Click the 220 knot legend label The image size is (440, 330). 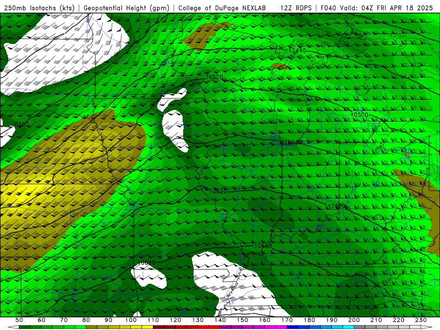coord(398,320)
